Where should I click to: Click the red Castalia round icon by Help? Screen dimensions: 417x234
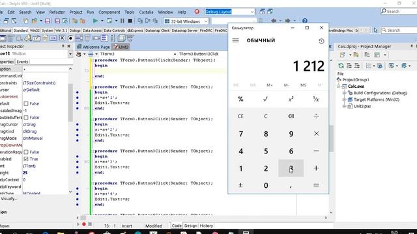click(197, 12)
